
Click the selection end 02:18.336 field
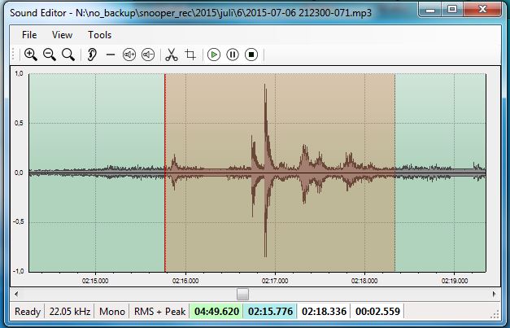324,312
